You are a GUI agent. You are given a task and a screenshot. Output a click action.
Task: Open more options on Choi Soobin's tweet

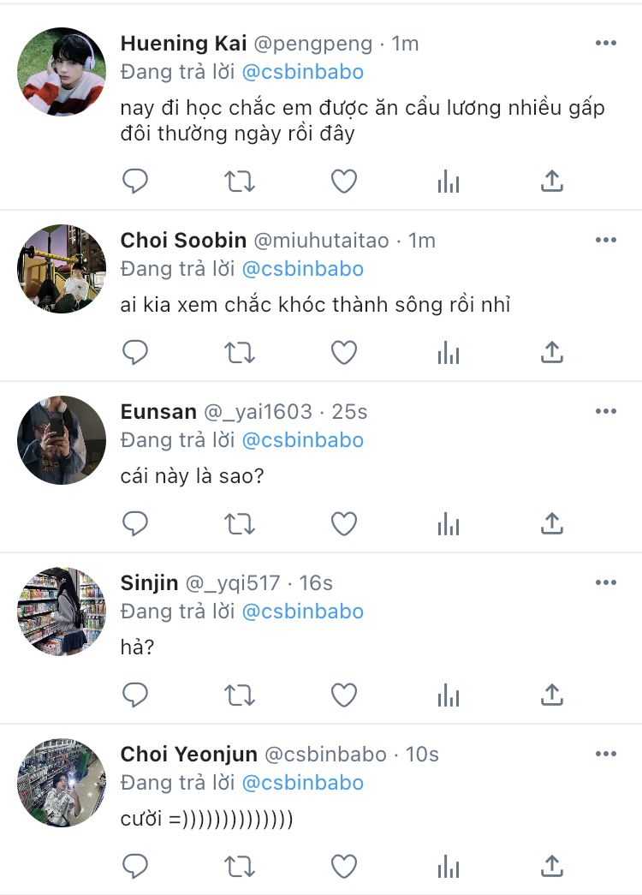[606, 241]
